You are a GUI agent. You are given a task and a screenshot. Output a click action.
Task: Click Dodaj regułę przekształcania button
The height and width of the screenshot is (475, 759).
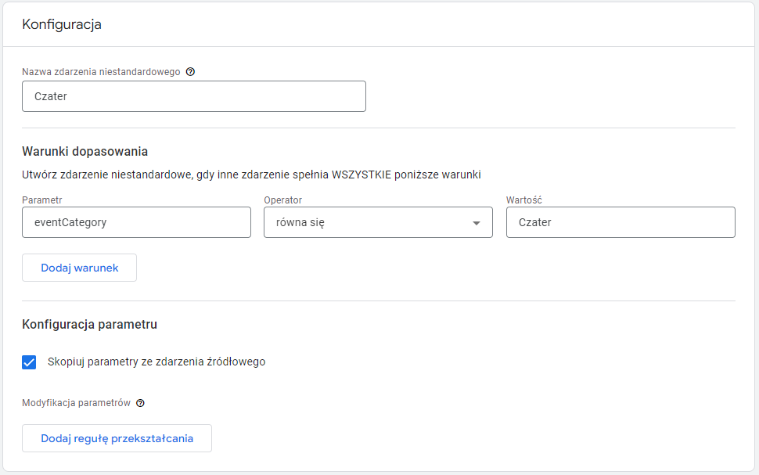click(x=117, y=438)
